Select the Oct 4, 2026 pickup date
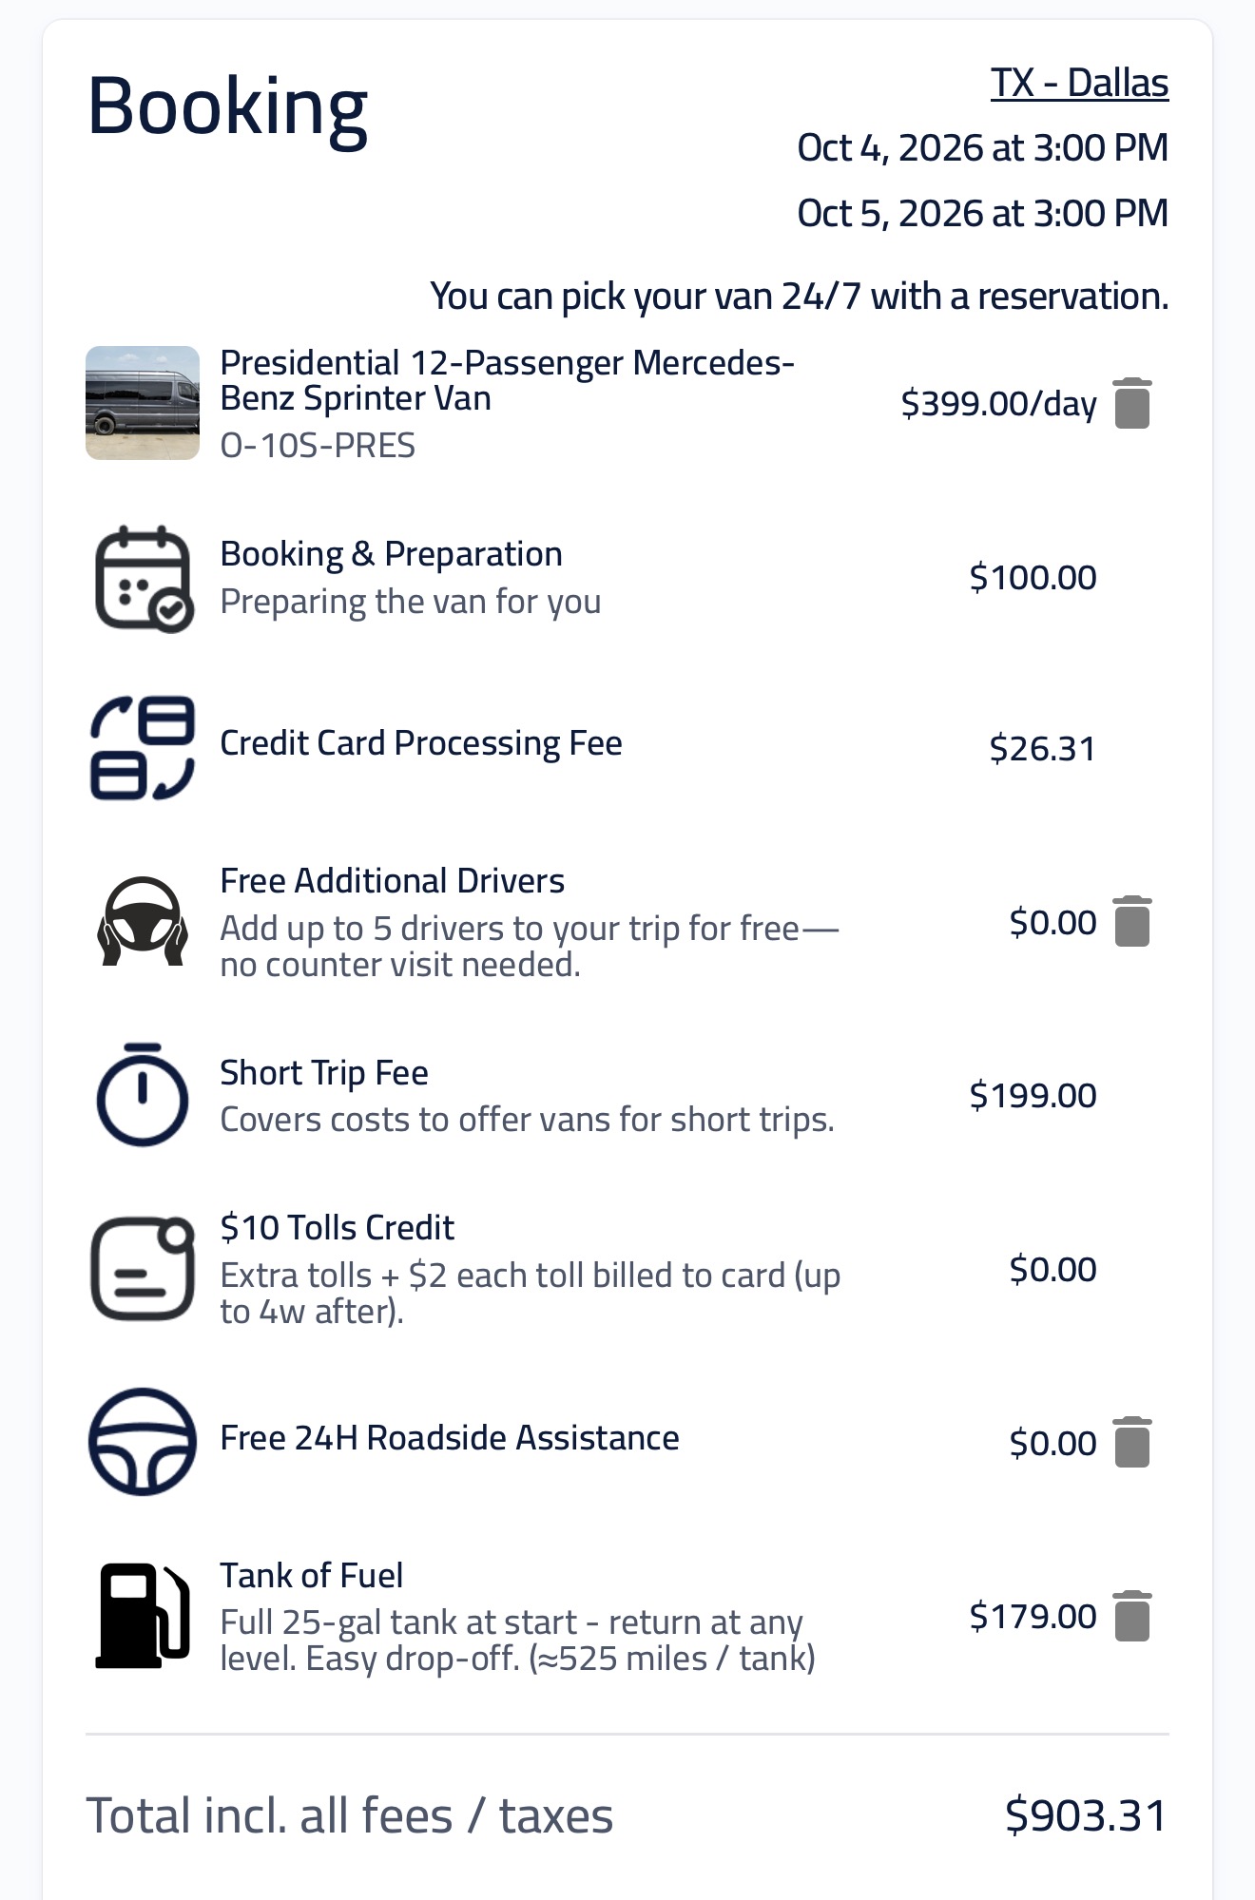 point(982,148)
